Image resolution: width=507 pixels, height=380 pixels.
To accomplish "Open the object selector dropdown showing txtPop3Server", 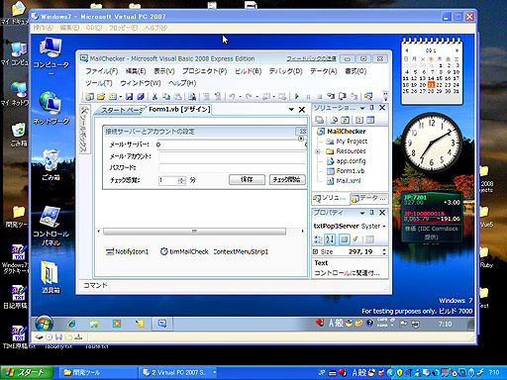I will (x=384, y=227).
